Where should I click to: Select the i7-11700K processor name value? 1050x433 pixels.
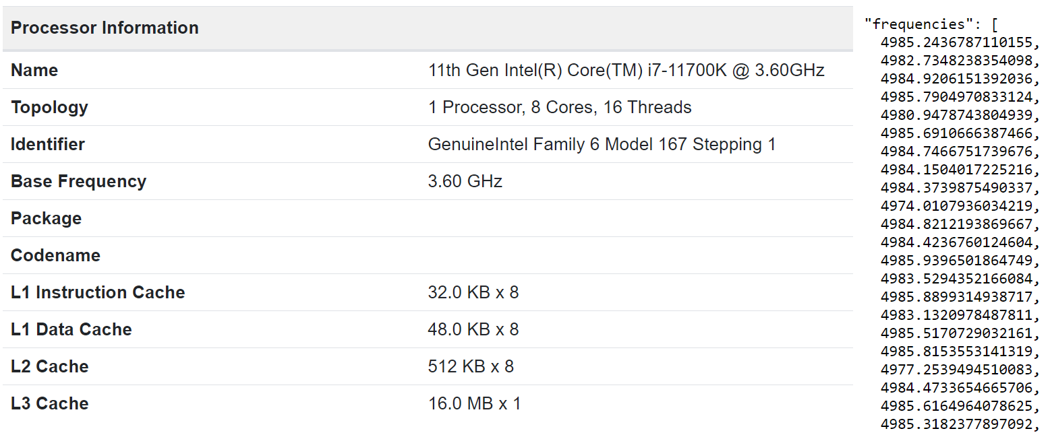pyautogui.click(x=626, y=71)
